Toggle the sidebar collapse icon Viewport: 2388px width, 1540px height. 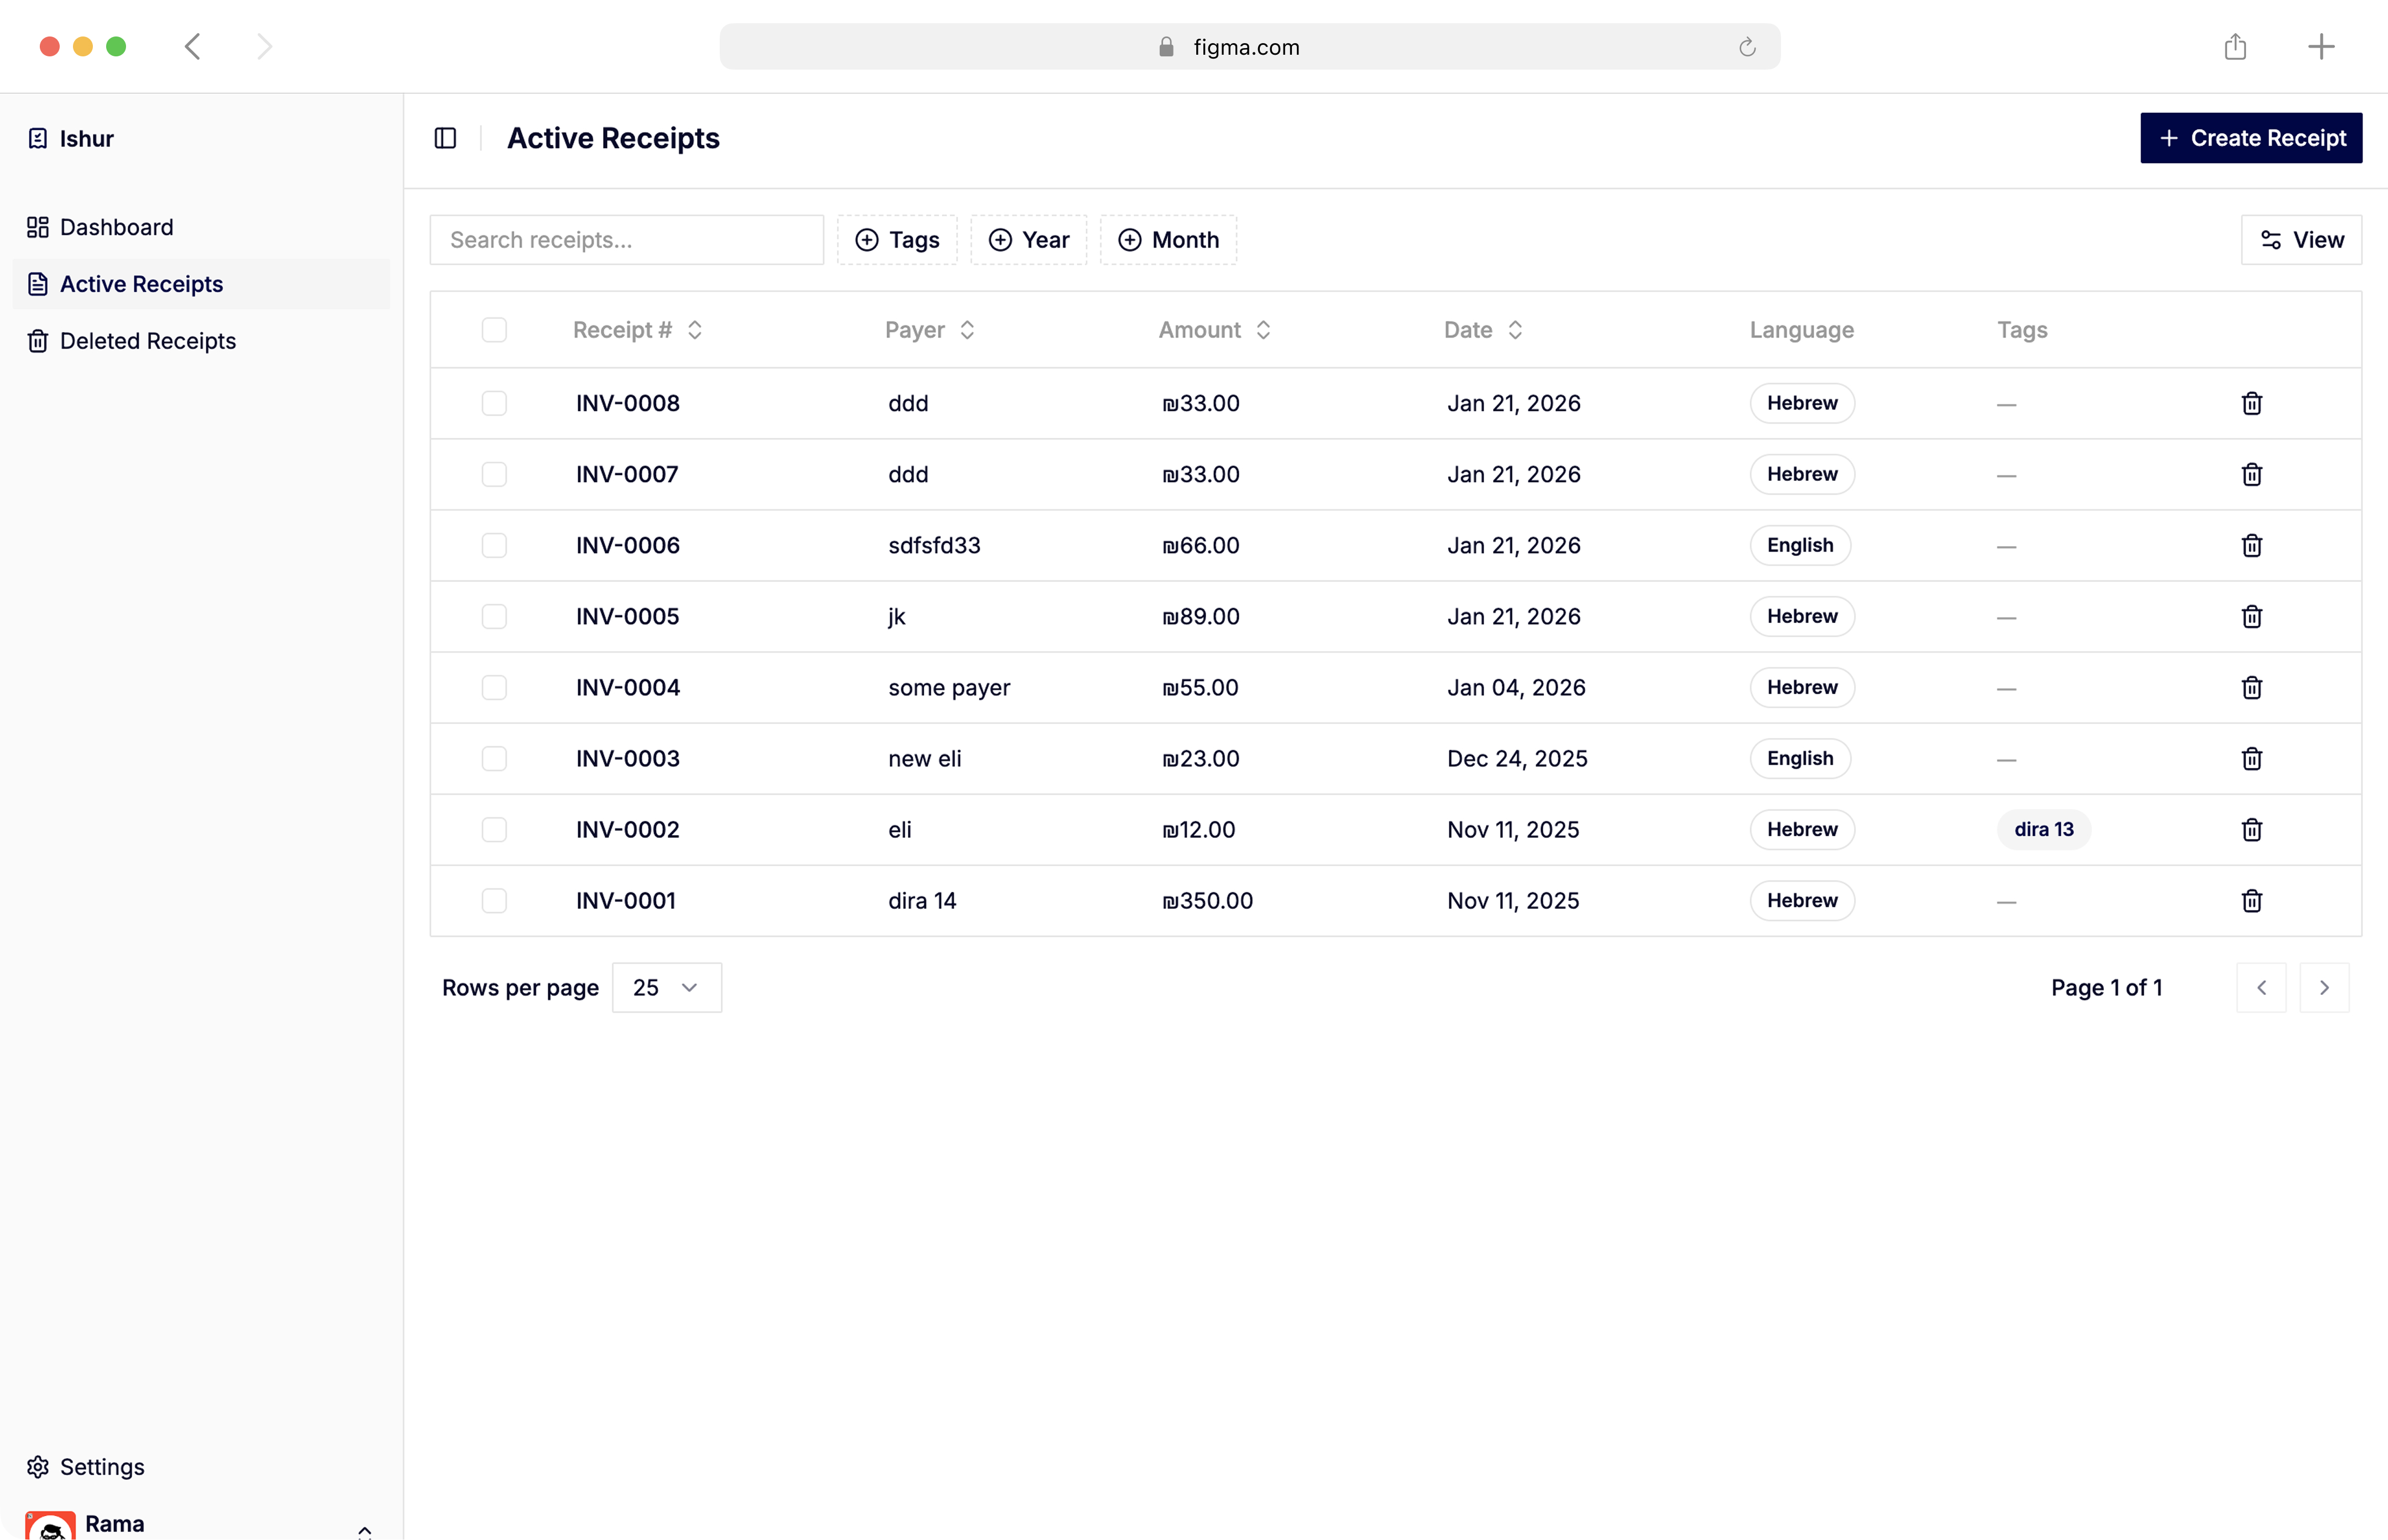444,138
